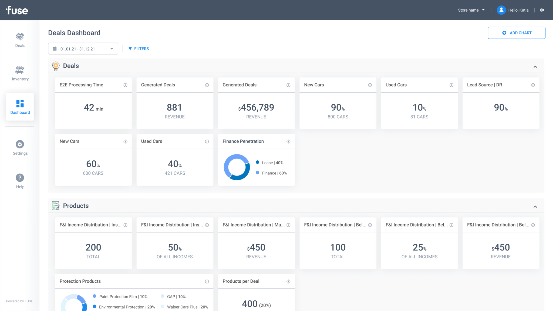Click the Paint Protection Film legend dot

[x=95, y=296]
